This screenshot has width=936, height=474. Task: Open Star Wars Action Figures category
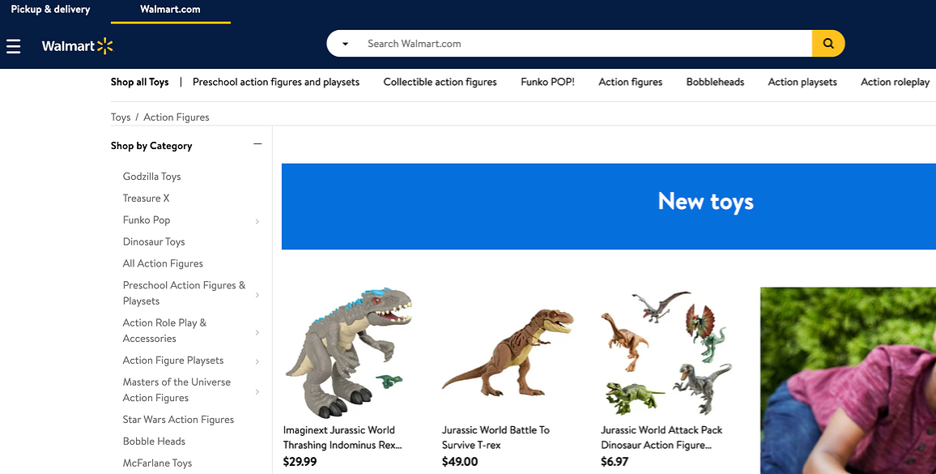coord(178,420)
